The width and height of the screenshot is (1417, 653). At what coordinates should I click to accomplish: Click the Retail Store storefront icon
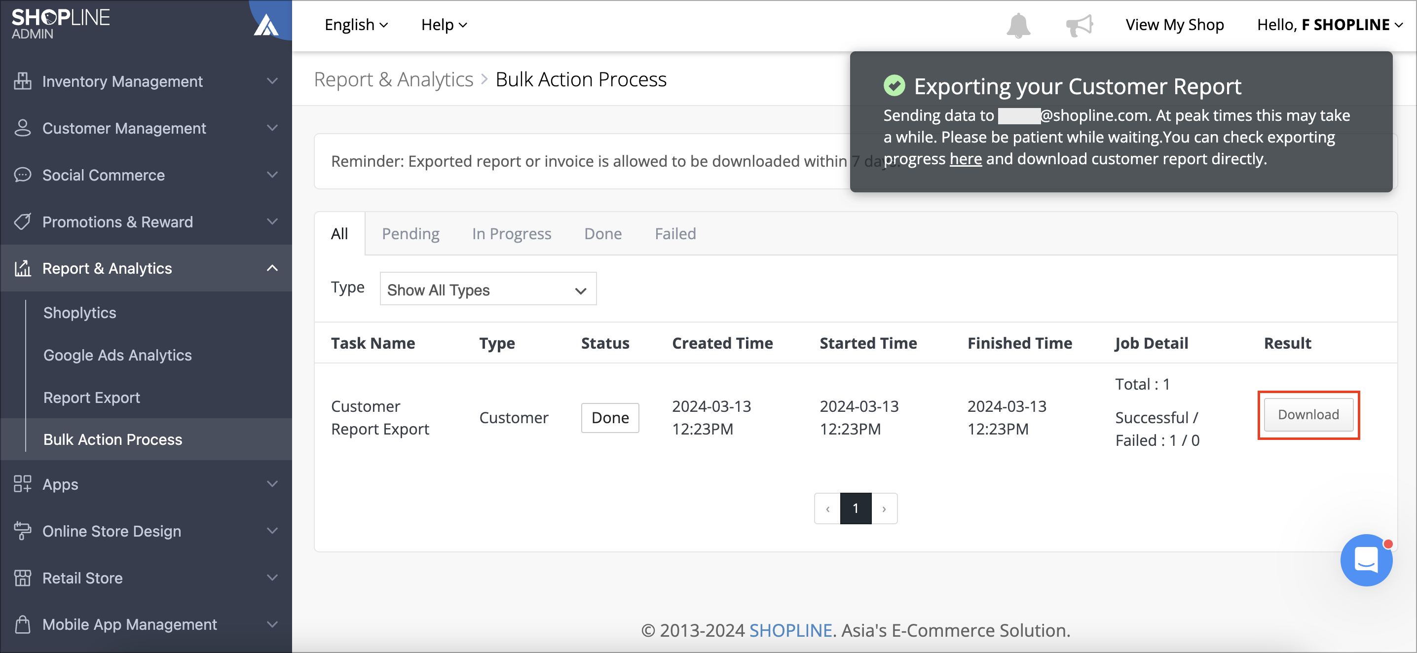pos(23,578)
